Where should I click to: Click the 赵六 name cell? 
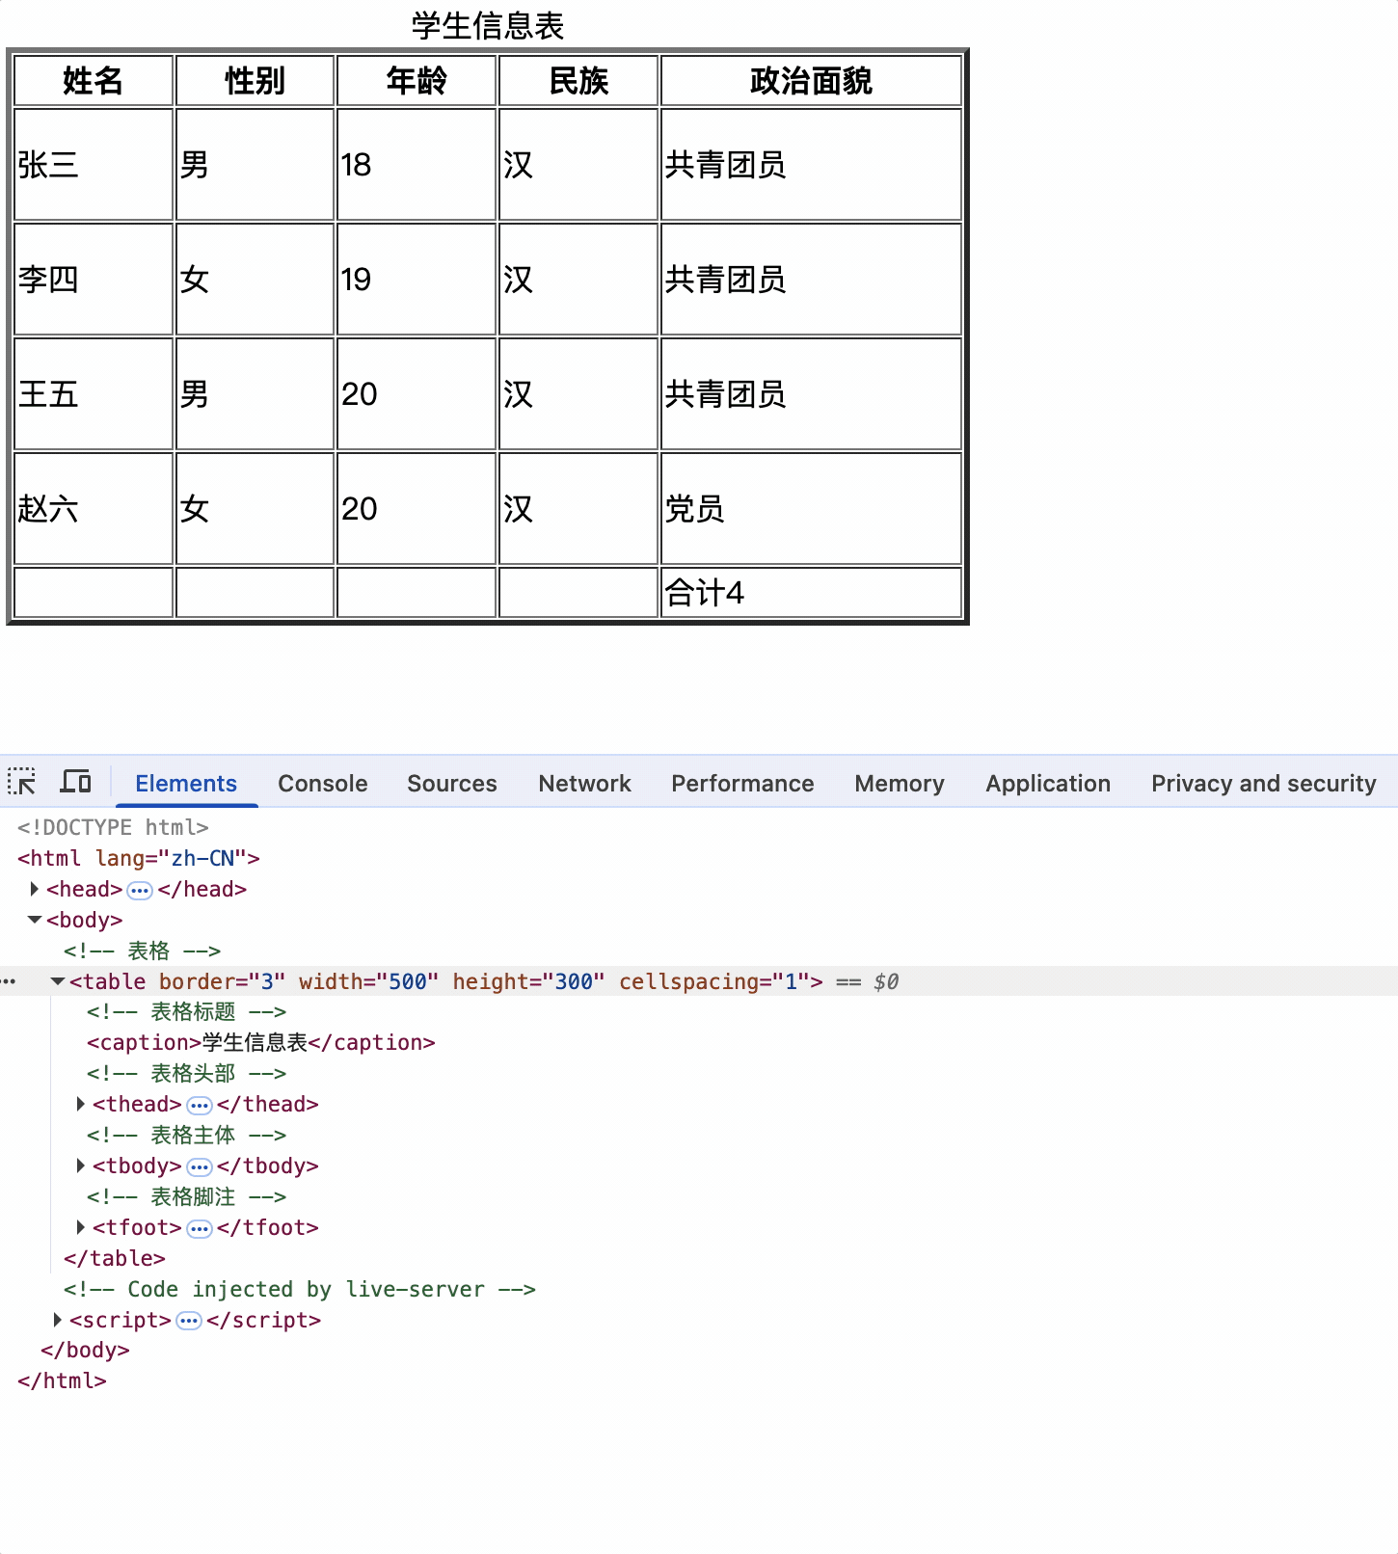tap(94, 509)
